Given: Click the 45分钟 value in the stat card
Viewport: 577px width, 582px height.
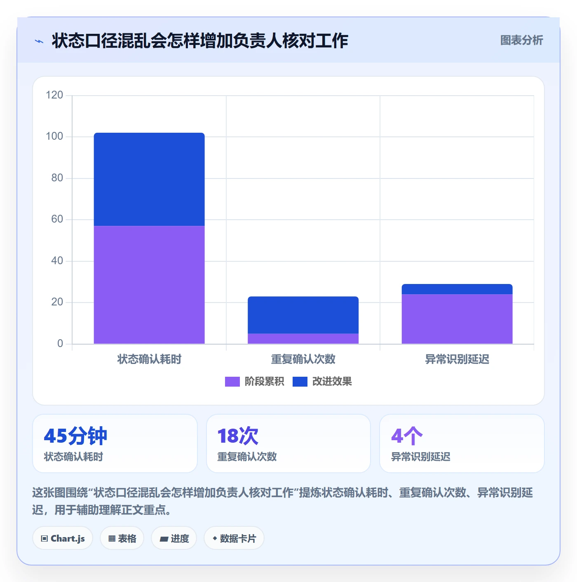Looking at the screenshot, I should point(75,436).
